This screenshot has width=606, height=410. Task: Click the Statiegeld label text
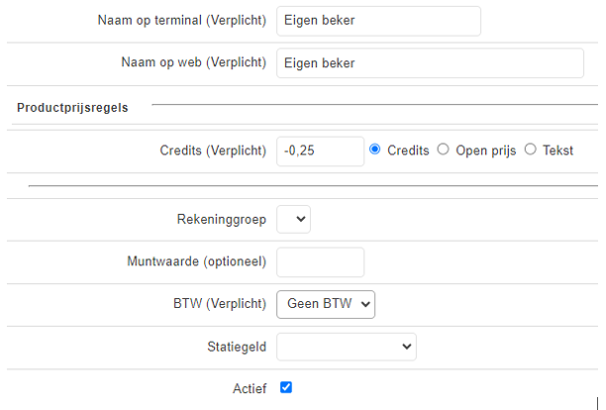[x=234, y=346]
